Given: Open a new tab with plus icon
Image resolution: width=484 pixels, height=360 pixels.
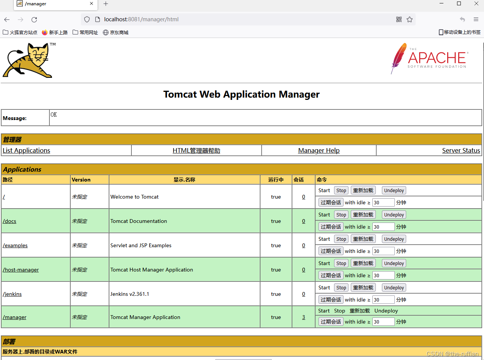Looking at the screenshot, I should tap(106, 4).
